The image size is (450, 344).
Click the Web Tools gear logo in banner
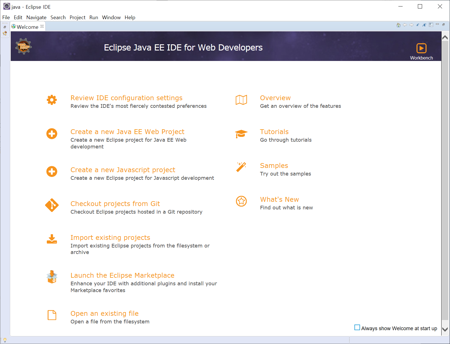[23, 46]
